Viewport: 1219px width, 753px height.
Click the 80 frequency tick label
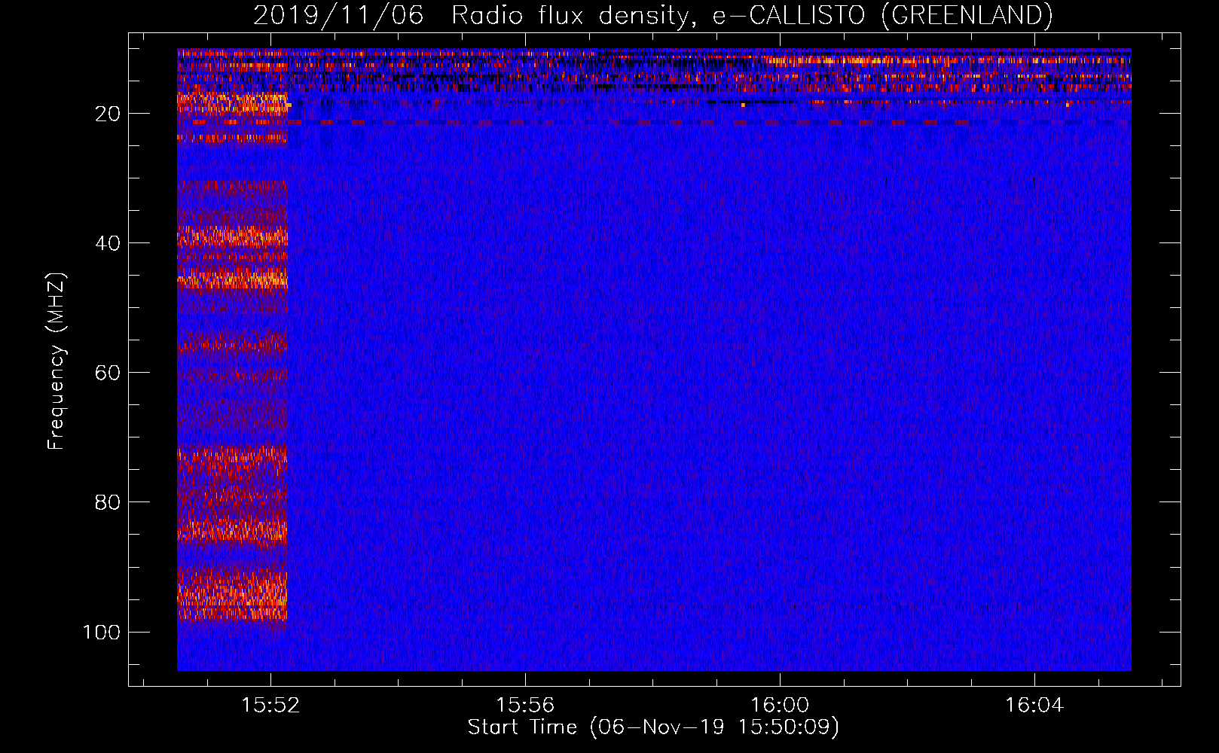[108, 502]
